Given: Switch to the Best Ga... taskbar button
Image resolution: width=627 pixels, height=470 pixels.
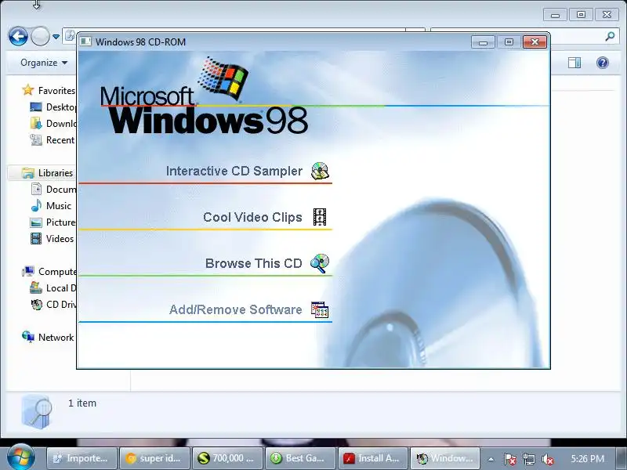Looking at the screenshot, I should [300, 458].
